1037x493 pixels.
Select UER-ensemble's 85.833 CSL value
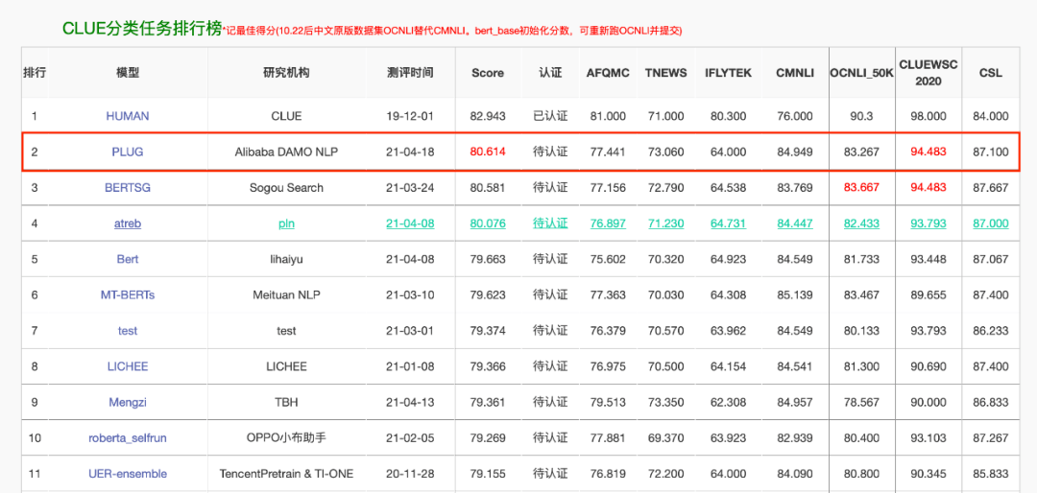pos(991,473)
